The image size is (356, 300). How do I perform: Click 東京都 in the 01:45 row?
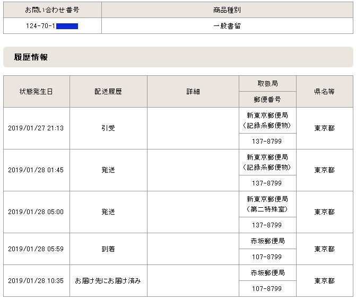point(325,170)
